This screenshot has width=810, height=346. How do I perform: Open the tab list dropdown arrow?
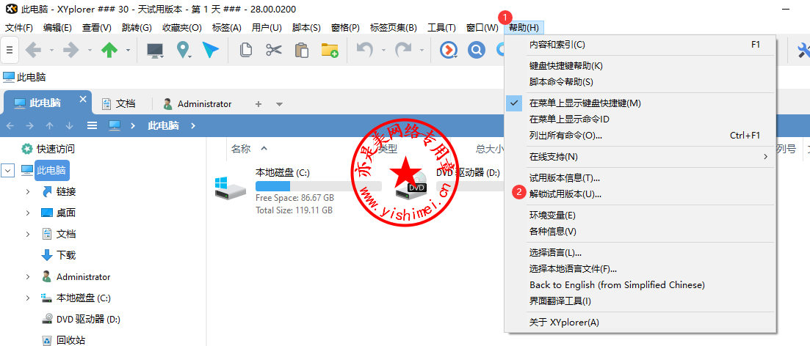(279, 104)
